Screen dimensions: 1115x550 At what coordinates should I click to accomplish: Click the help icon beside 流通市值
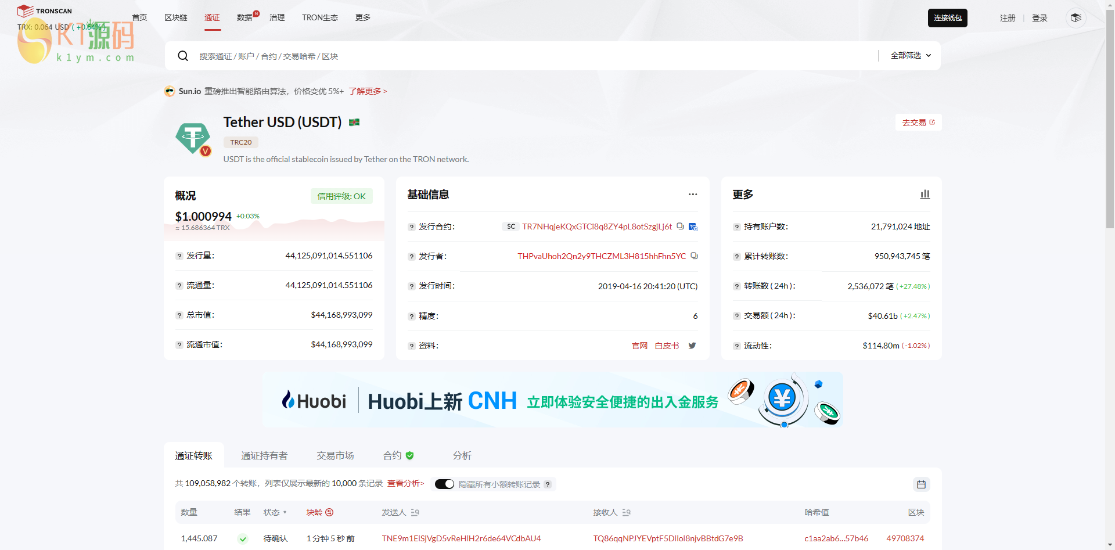[x=179, y=345]
